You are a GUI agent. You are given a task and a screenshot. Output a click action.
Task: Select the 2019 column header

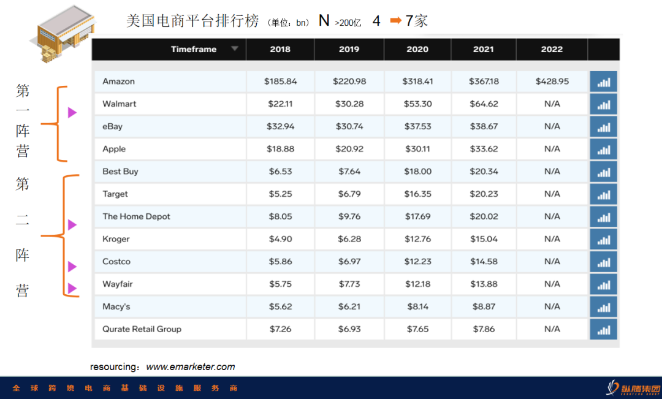tap(349, 49)
